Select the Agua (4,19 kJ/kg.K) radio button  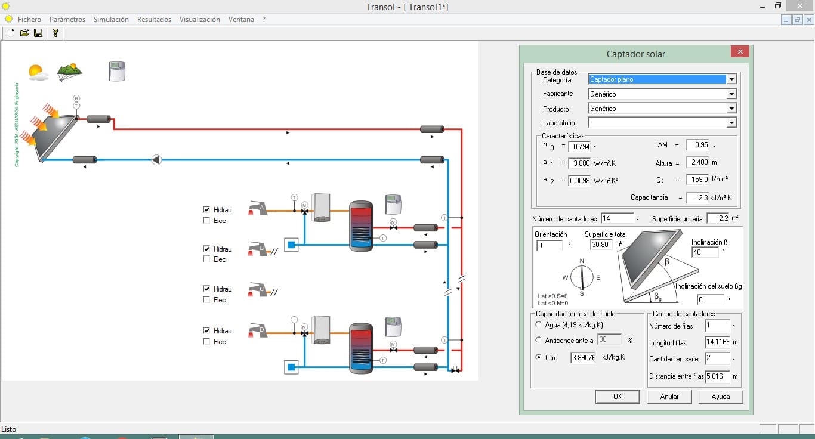point(539,325)
